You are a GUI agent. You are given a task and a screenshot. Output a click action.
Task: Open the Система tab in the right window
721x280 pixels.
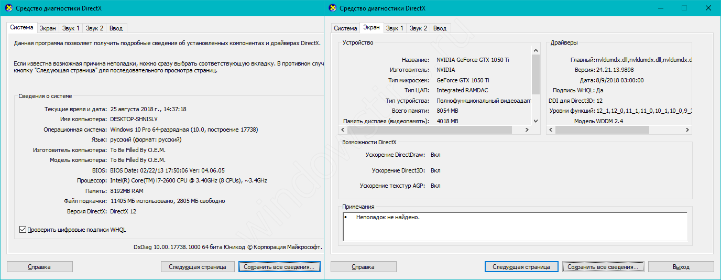(x=345, y=28)
